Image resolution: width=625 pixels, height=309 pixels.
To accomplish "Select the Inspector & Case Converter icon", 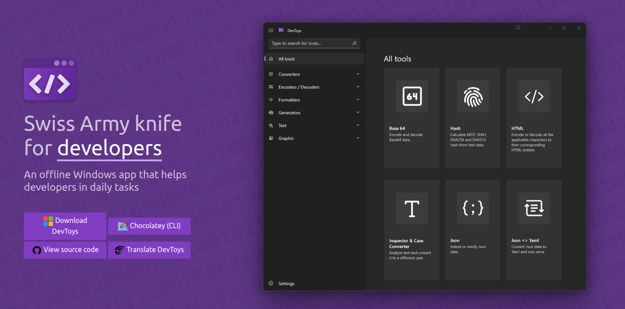I will click(412, 209).
